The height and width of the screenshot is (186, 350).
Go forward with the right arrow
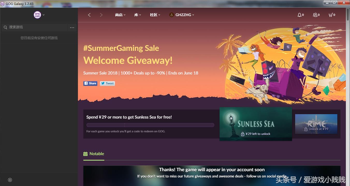coord(101,15)
